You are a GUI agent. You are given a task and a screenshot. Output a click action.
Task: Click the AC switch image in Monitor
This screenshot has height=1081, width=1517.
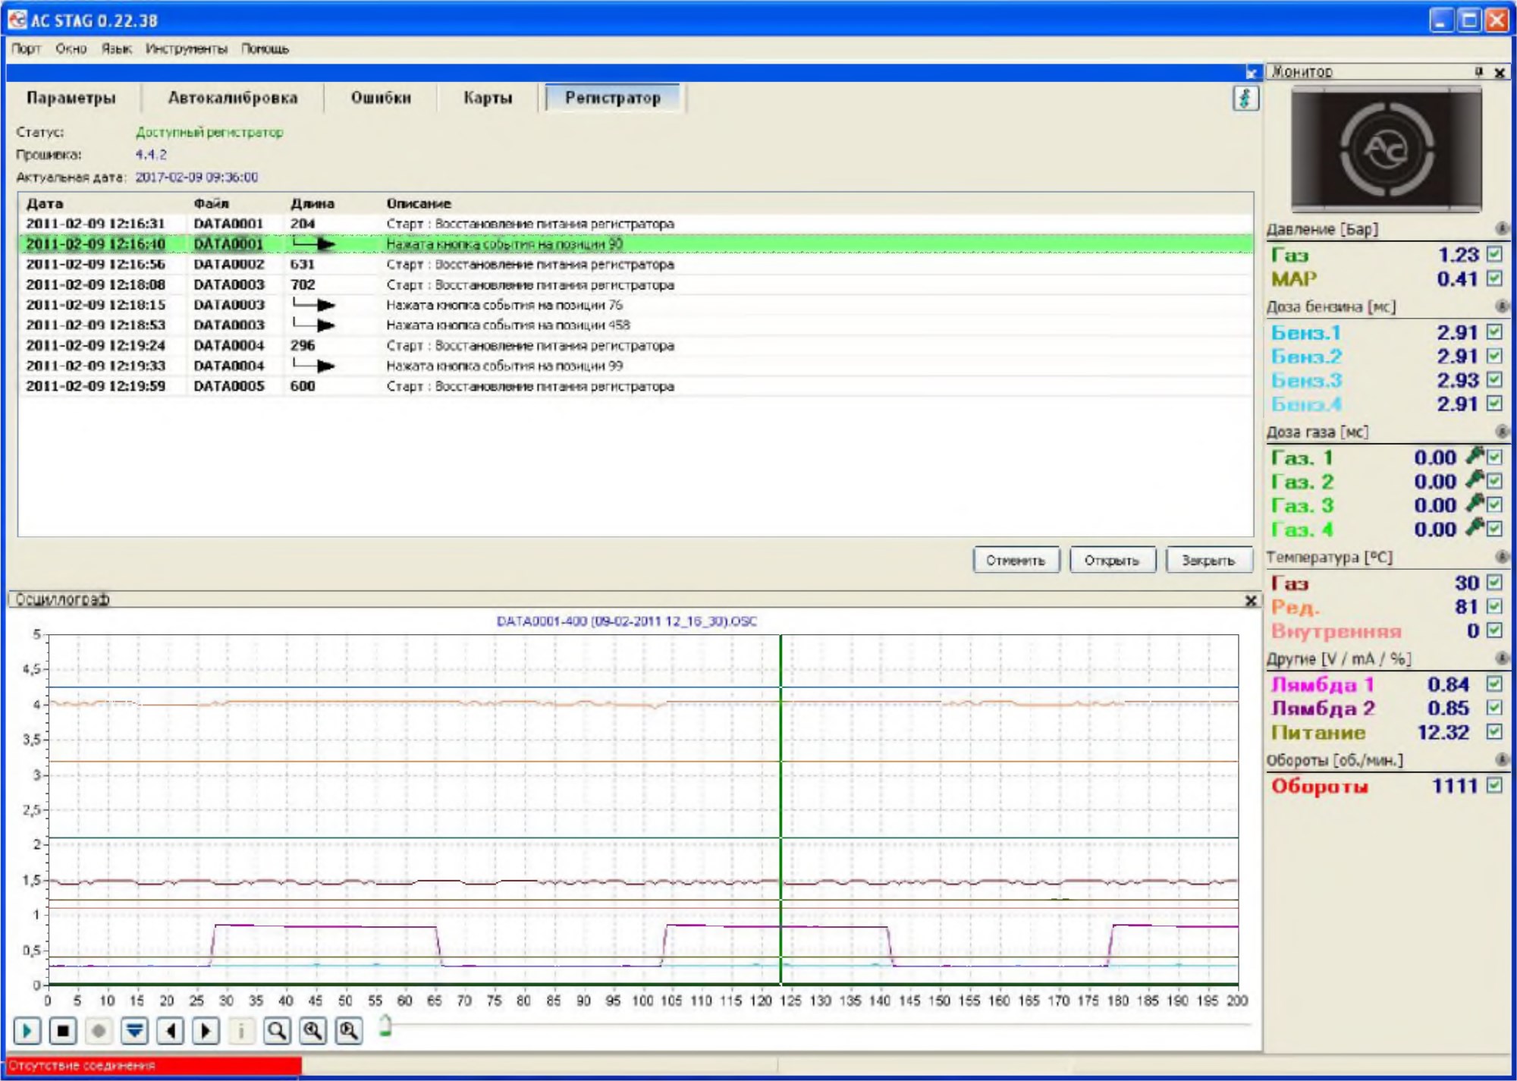point(1387,149)
